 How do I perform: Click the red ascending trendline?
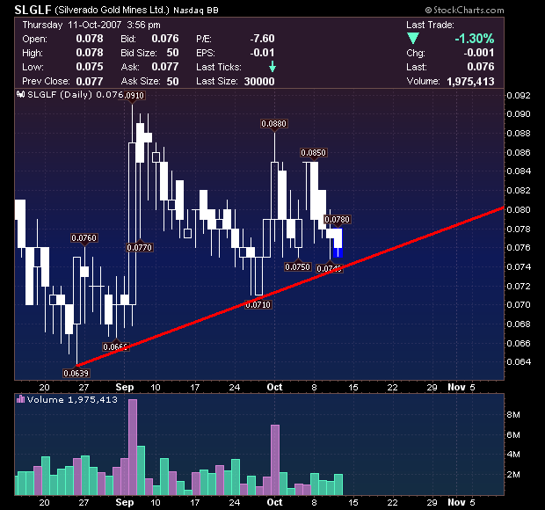coord(291,286)
